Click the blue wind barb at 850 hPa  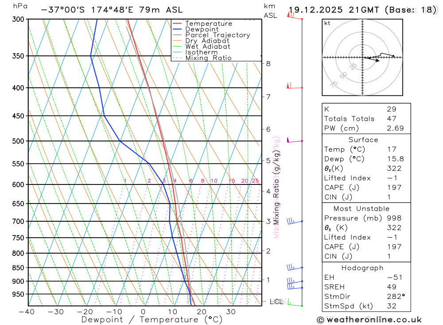(x=295, y=267)
